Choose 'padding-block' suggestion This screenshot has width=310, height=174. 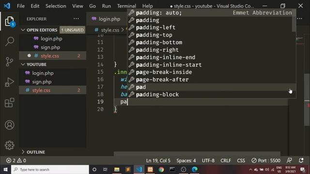(211, 95)
